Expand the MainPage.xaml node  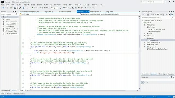pyautogui.click(x=145, y=45)
